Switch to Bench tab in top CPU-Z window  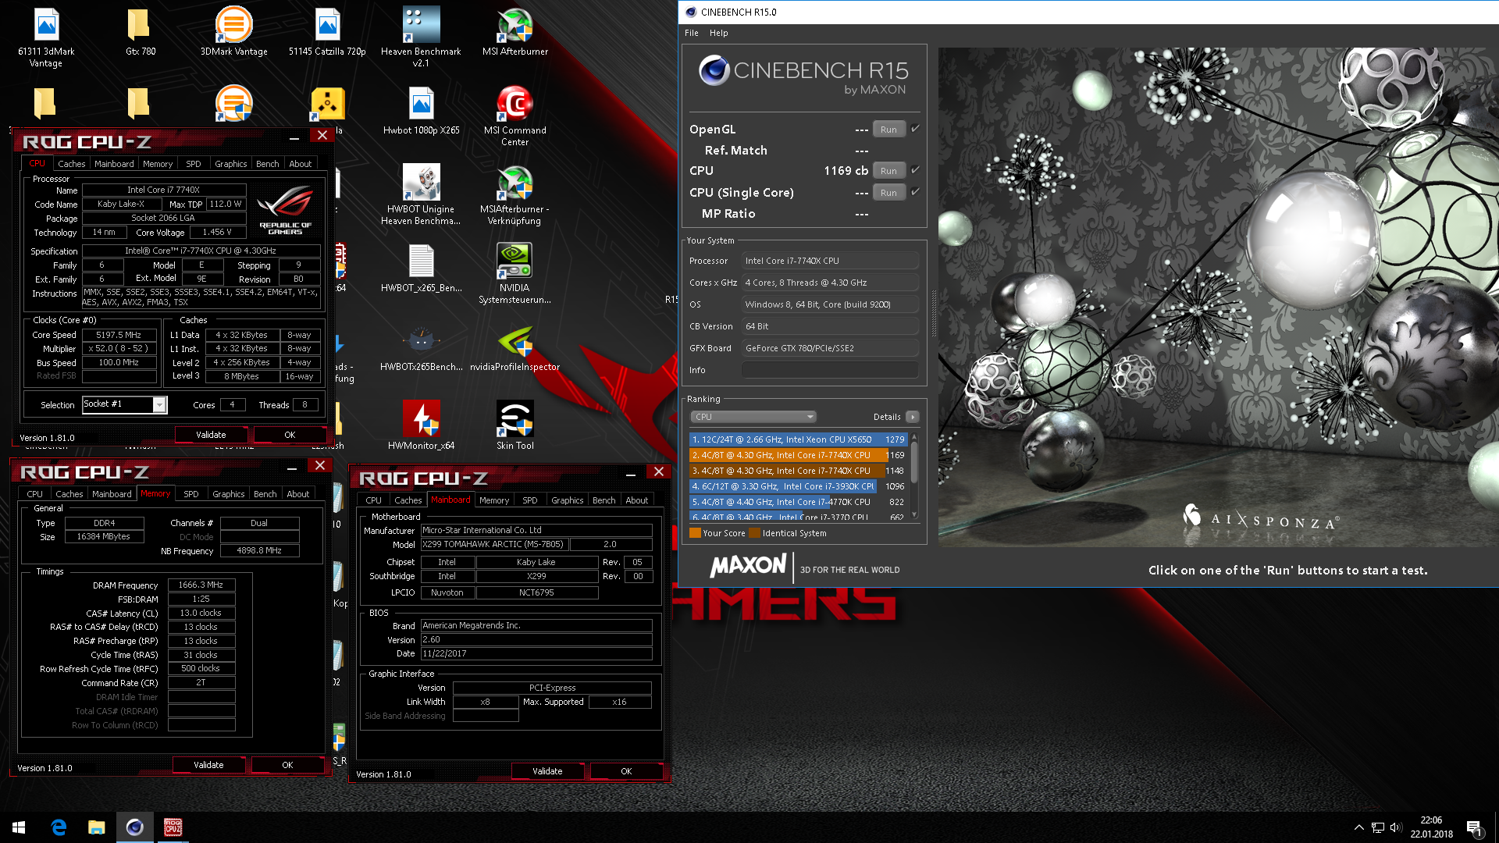pos(267,164)
